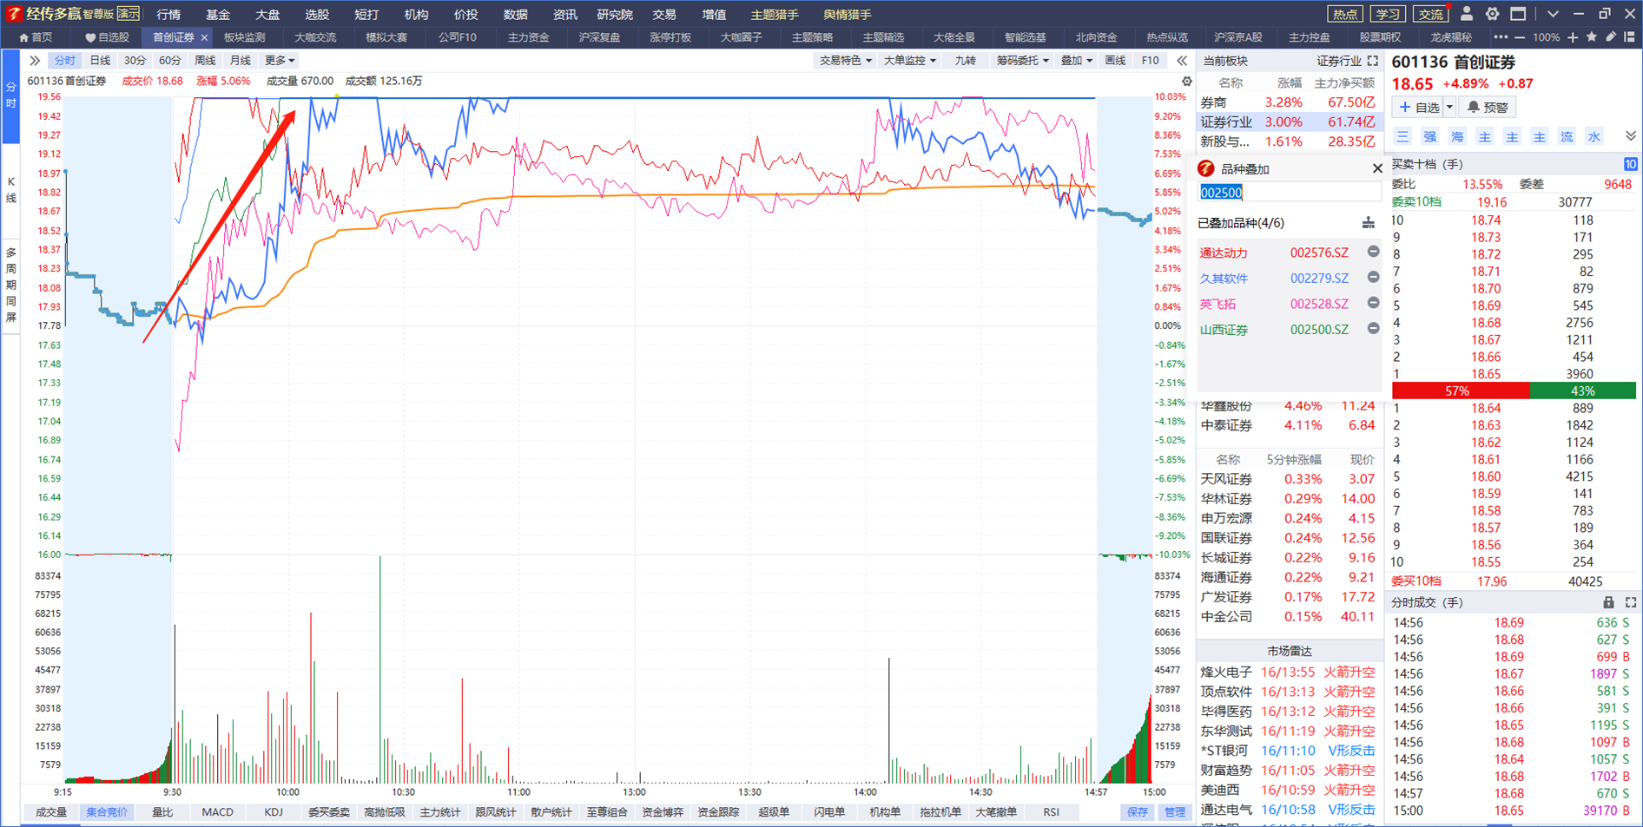Viewport: 1643px width, 827px height.
Task: Switch to the 龙虎揭秘 tab
Action: pyautogui.click(x=1451, y=37)
